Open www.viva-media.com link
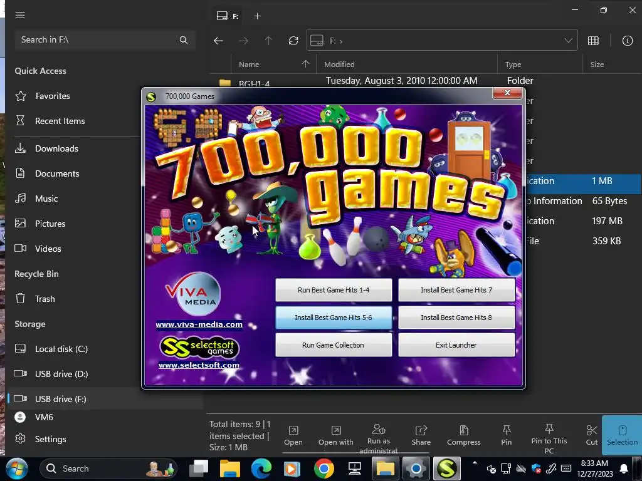Image resolution: width=642 pixels, height=481 pixels. (199, 324)
